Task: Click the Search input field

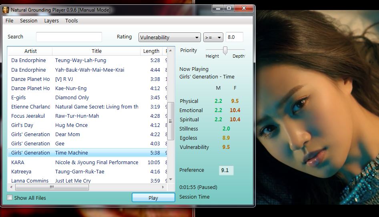Action: [69, 37]
